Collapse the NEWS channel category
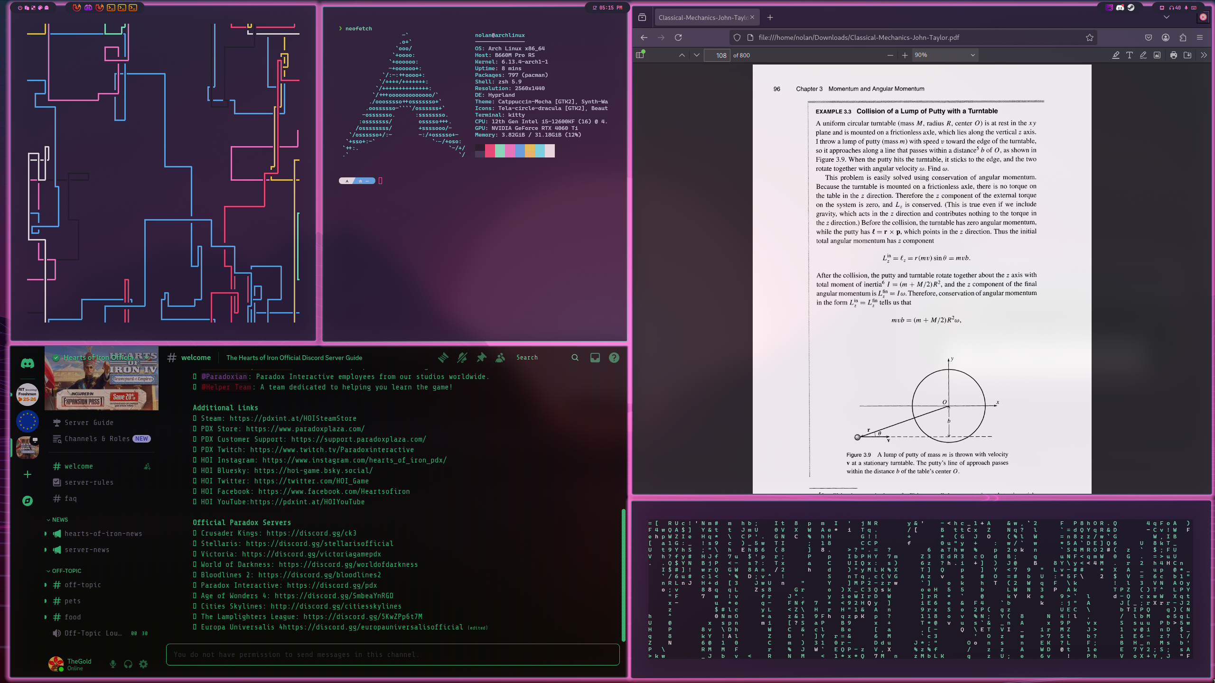The height and width of the screenshot is (683, 1215). tap(57, 520)
